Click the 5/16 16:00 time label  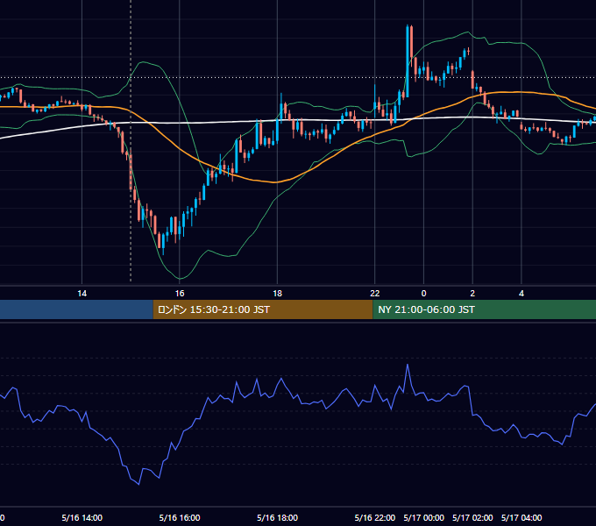[180, 517]
